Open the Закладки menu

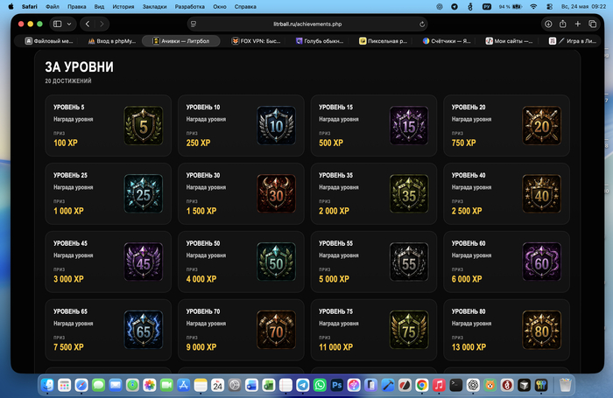point(154,7)
